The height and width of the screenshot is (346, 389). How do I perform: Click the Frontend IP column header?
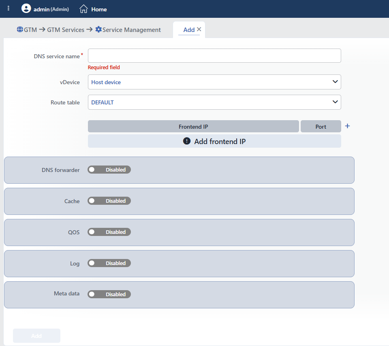[193, 126]
